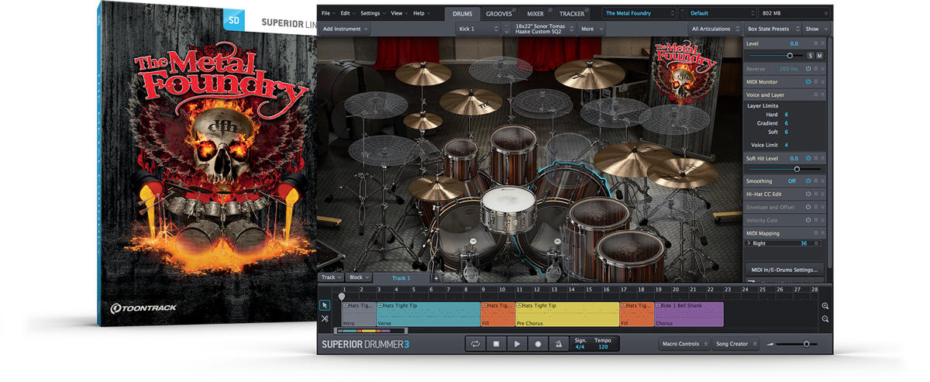
Task: Open the Kick 1 instrument selector
Action: pyautogui.click(x=478, y=29)
